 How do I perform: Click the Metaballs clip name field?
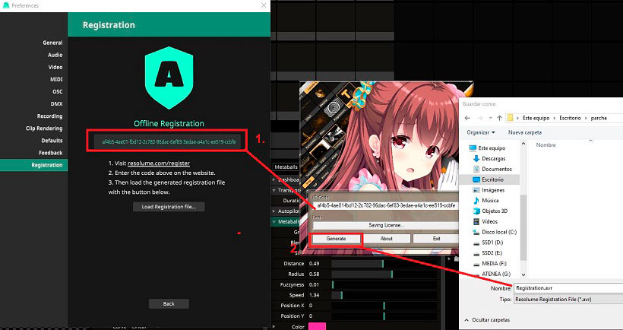tap(286, 167)
